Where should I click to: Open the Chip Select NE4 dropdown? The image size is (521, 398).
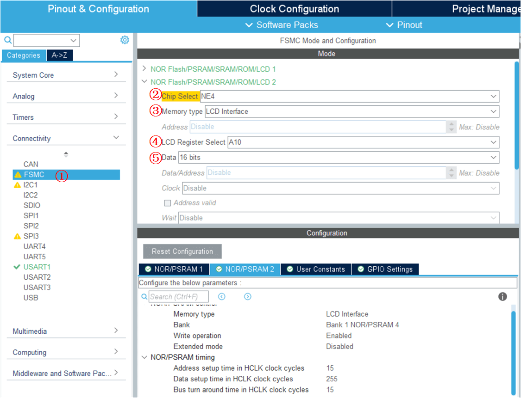tap(493, 96)
